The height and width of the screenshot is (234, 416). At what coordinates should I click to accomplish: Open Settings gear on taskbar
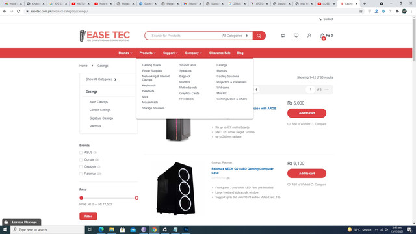tap(164, 229)
